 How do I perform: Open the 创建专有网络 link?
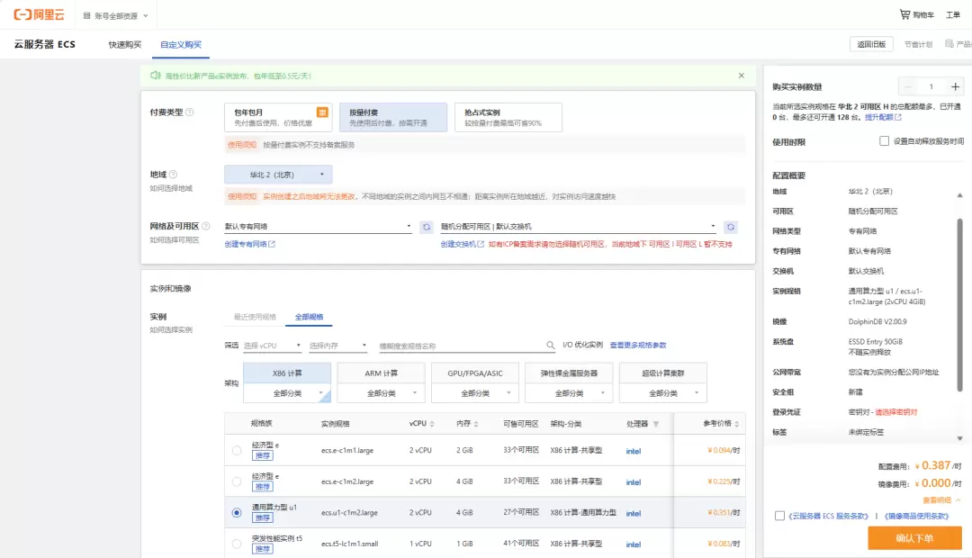pos(249,244)
